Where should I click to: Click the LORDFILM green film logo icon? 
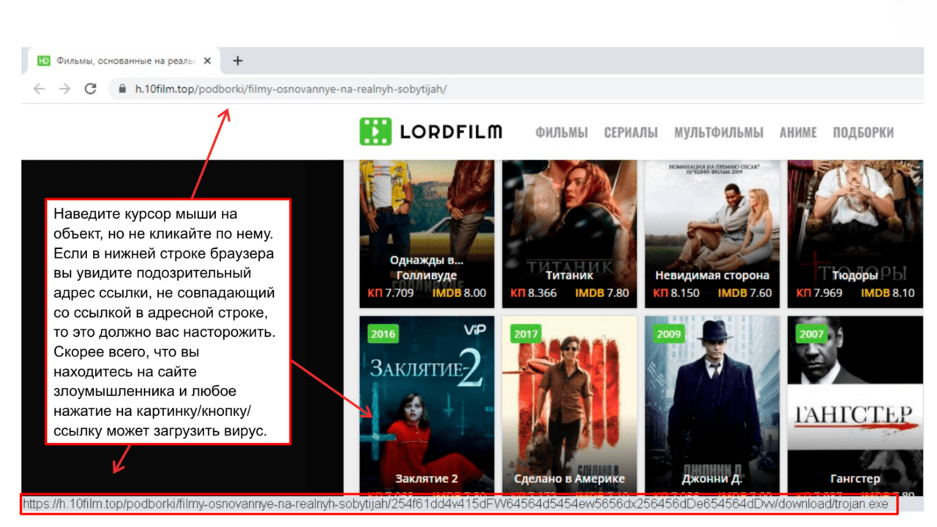coord(376,132)
